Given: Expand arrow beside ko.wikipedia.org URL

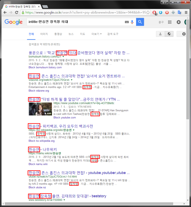Looking at the screenshot, I should coord(74,130).
